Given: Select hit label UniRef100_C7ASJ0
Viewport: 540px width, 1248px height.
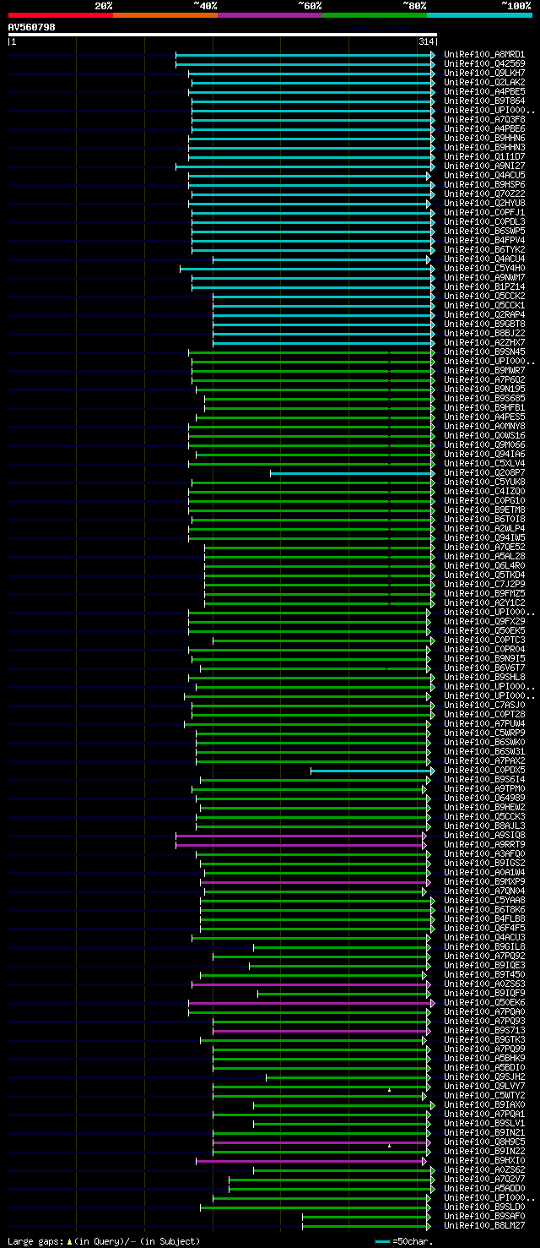Looking at the screenshot, I should tap(484, 705).
